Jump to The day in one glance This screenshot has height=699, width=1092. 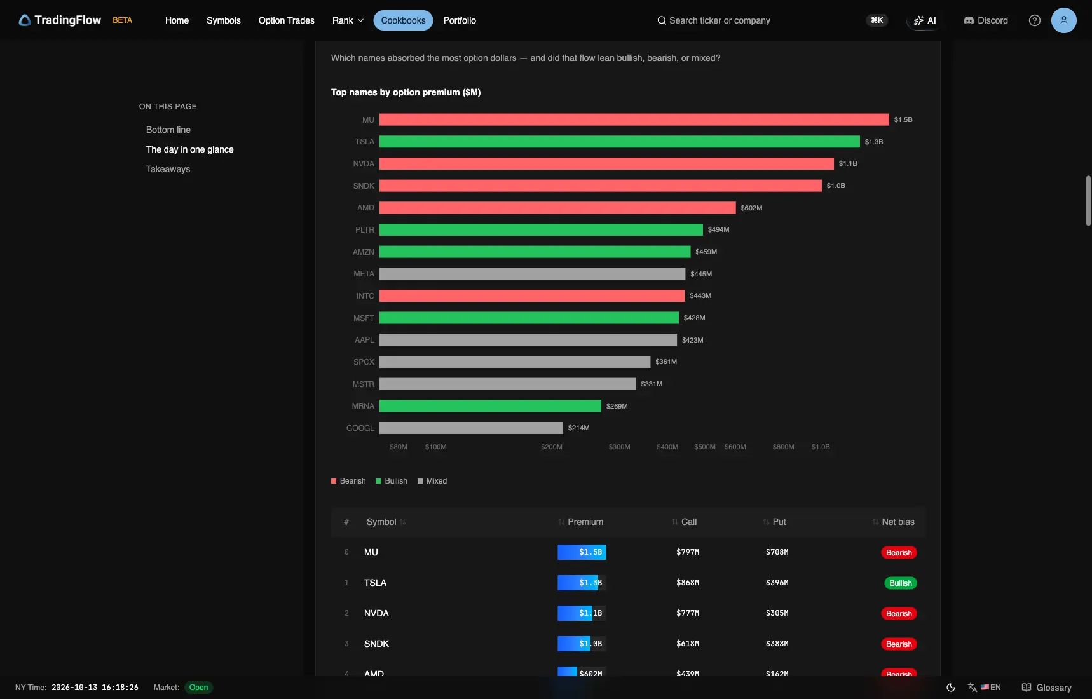[190, 149]
